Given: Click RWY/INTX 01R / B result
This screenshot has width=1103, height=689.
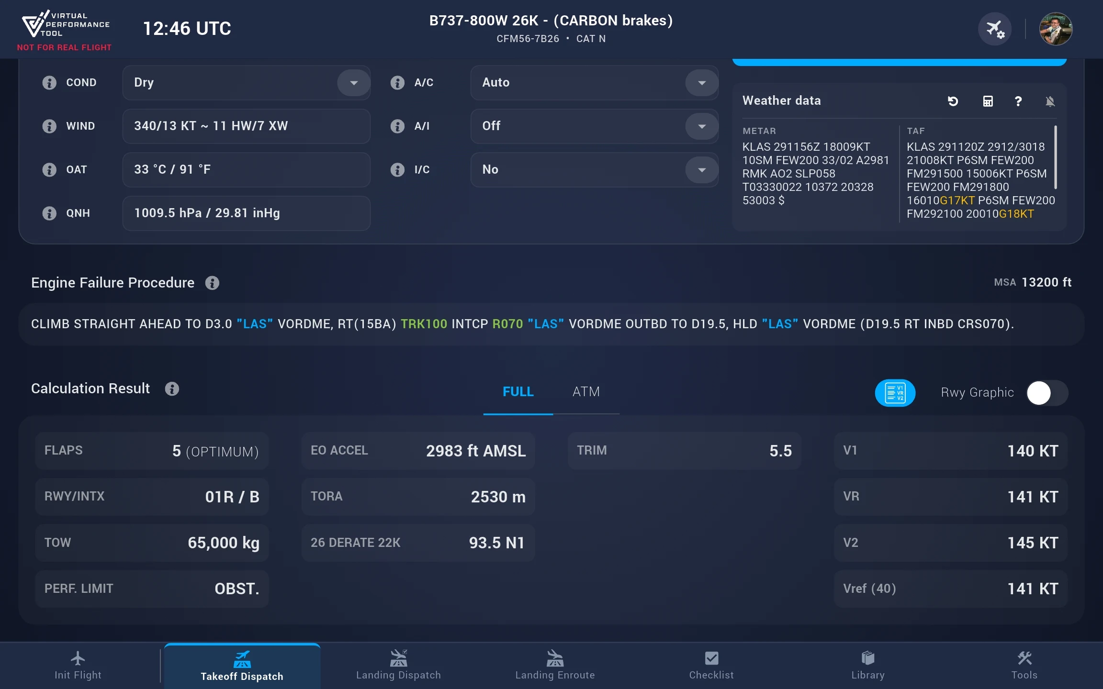Looking at the screenshot, I should tap(152, 497).
